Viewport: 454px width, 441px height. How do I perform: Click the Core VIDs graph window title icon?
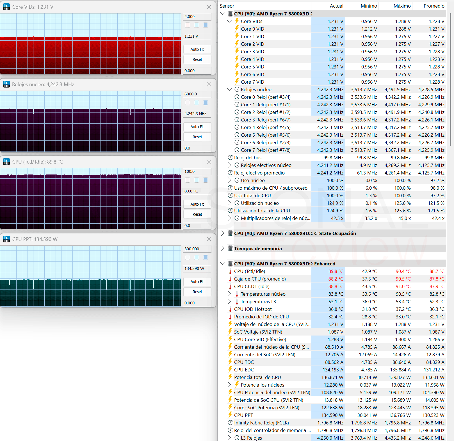pyautogui.click(x=6, y=7)
